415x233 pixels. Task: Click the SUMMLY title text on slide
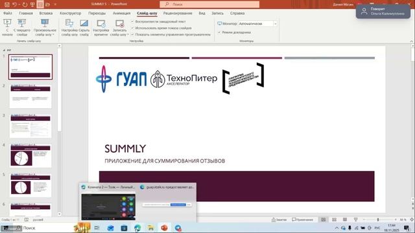[125, 149]
